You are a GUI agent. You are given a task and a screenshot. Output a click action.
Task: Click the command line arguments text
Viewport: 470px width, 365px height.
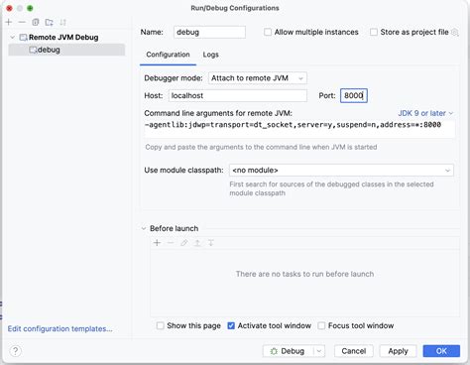[293, 125]
